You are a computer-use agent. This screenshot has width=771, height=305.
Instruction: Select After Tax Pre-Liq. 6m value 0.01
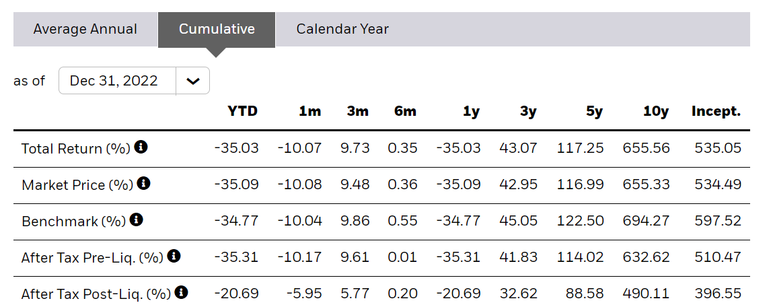pos(403,257)
